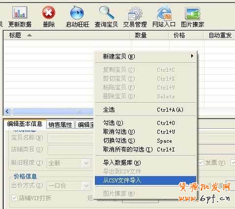Switch to the 销售属性 tab
This screenshot has height=209, width=235.
coord(60,125)
